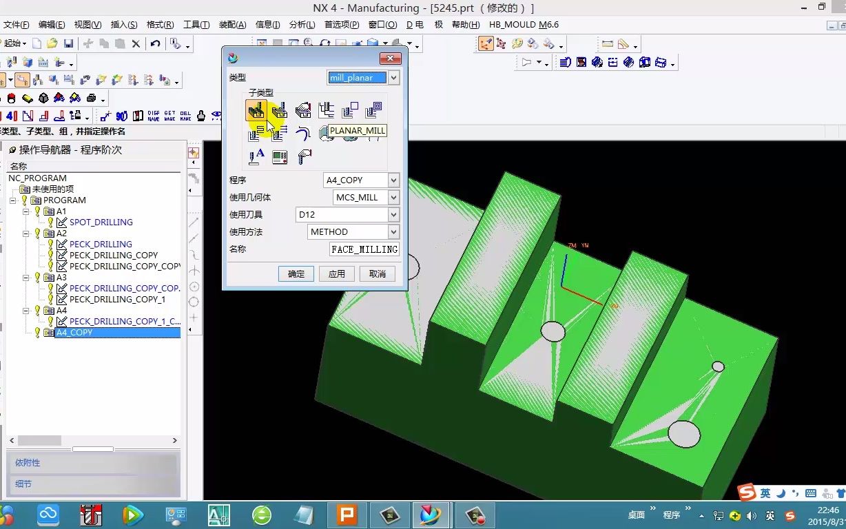Click the GET NAME toolbar icon
This screenshot has height=529, width=846.
pos(169,116)
